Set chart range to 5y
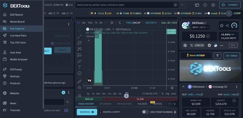 tap(88, 93)
